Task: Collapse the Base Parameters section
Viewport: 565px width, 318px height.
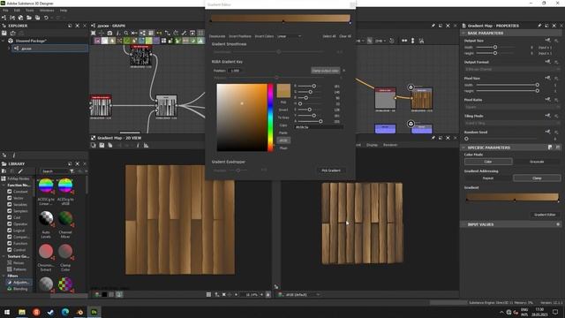Action: coord(463,34)
